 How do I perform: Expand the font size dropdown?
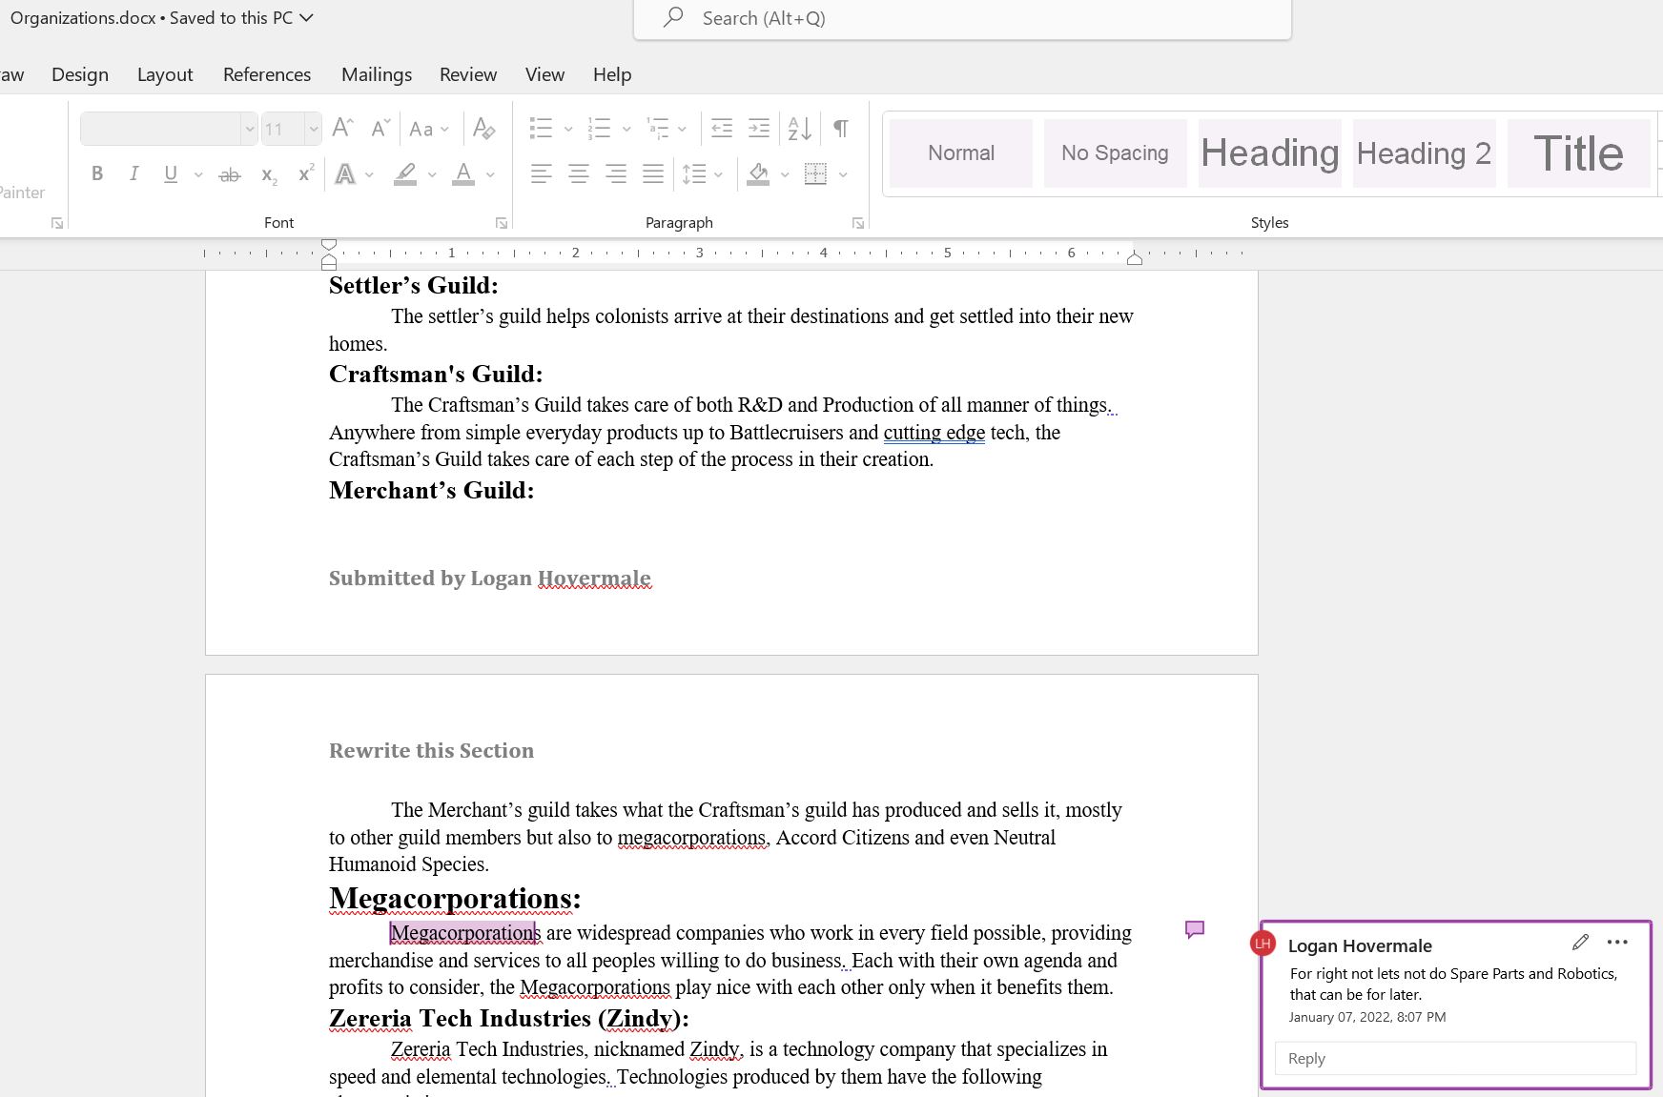312,129
